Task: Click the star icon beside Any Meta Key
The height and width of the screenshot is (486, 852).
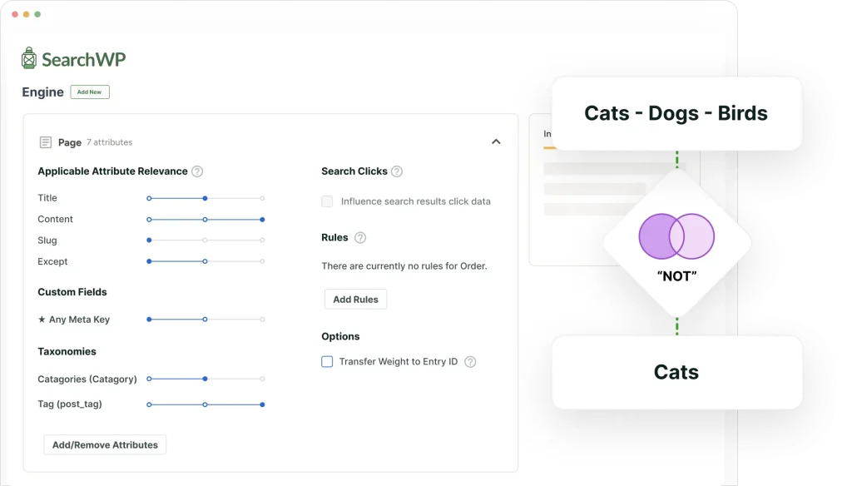Action: [x=42, y=319]
